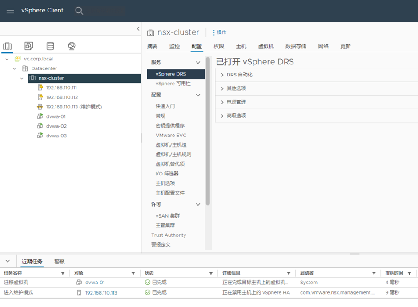Click the configuration menu vertical scrollbar
This screenshot has height=307, width=418.
coord(208,131)
